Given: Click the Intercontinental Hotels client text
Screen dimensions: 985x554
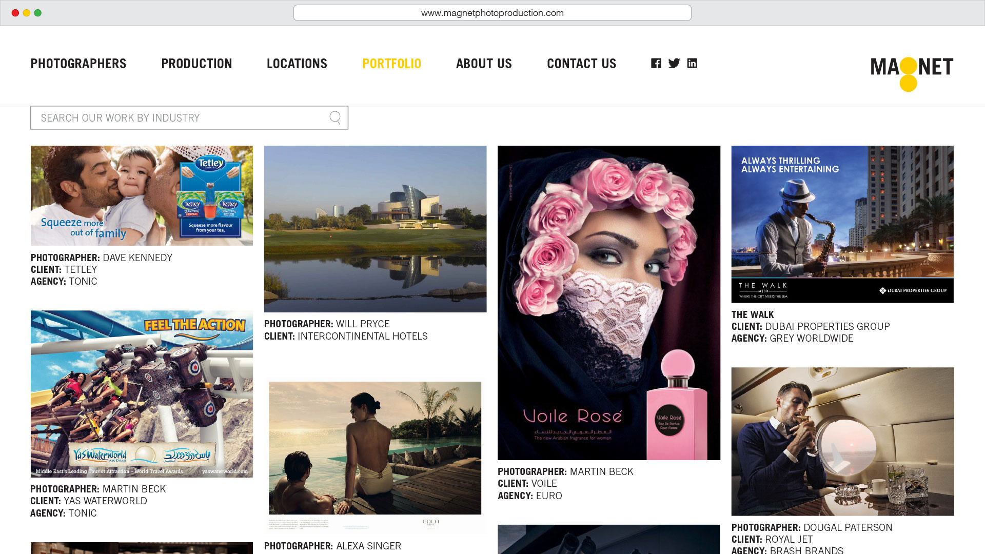Looking at the screenshot, I should tap(362, 336).
